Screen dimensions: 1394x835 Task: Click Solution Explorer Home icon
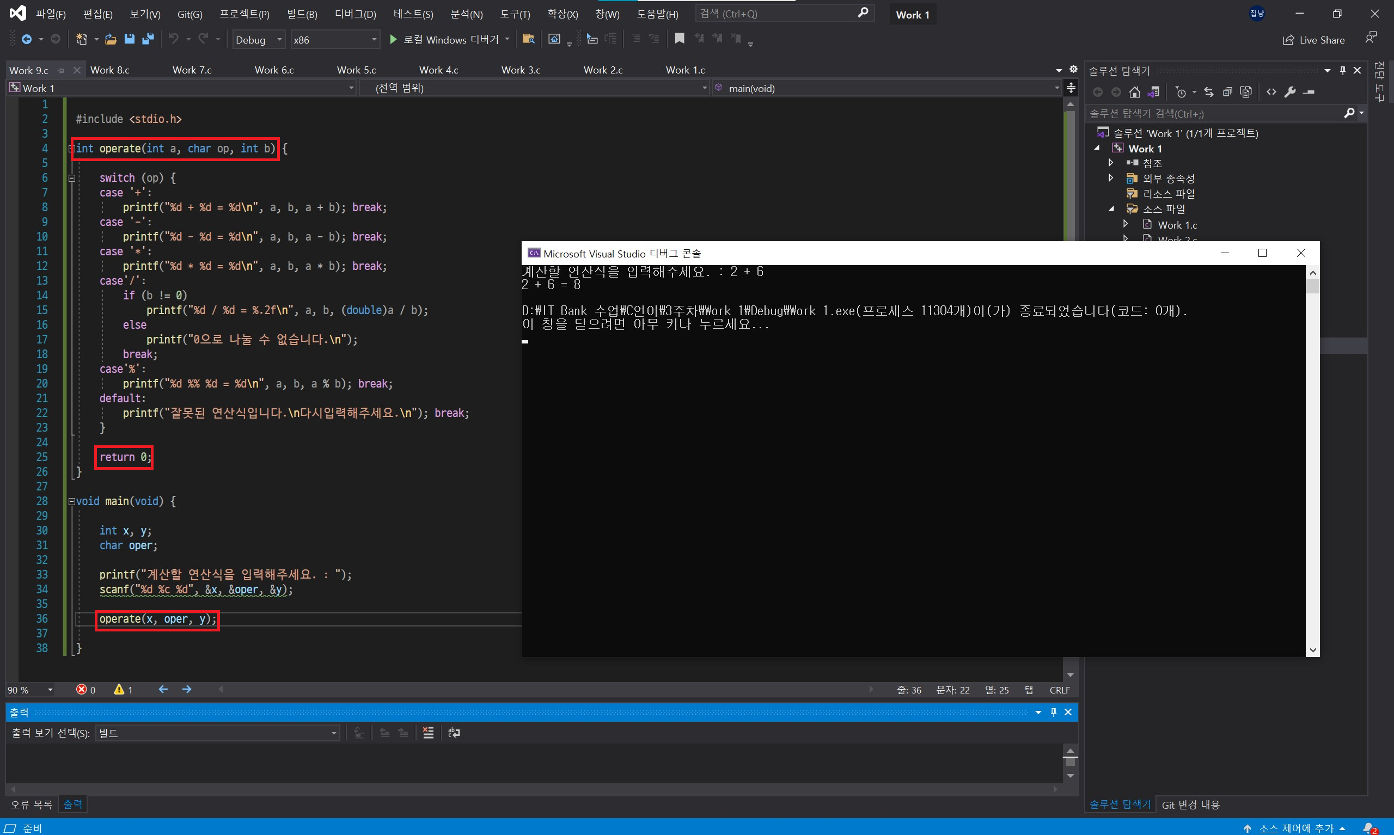(1135, 91)
